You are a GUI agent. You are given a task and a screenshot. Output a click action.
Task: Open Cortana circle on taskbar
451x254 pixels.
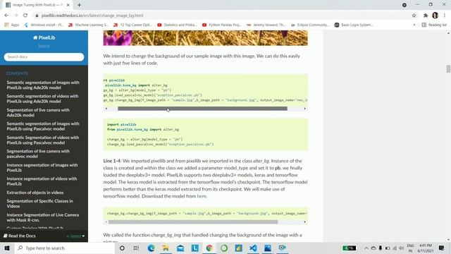122,248
